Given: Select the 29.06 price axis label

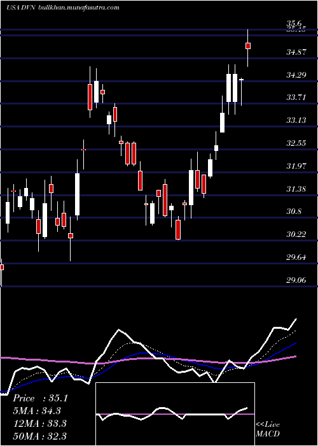Looking at the screenshot, I should (296, 280).
